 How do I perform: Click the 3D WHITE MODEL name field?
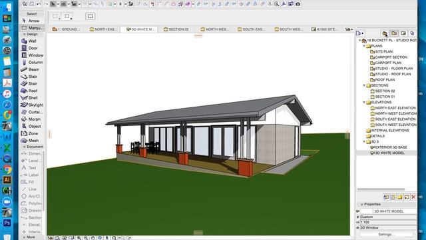395,211
